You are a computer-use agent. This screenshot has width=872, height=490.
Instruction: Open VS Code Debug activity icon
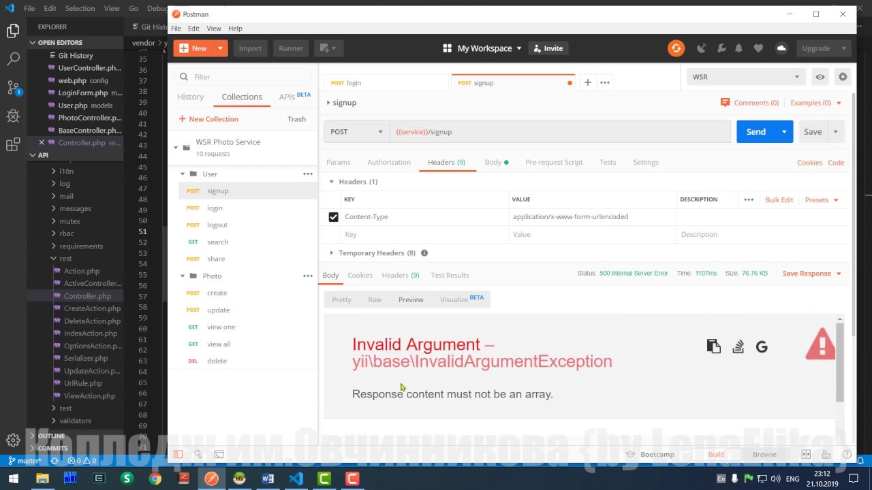click(13, 116)
